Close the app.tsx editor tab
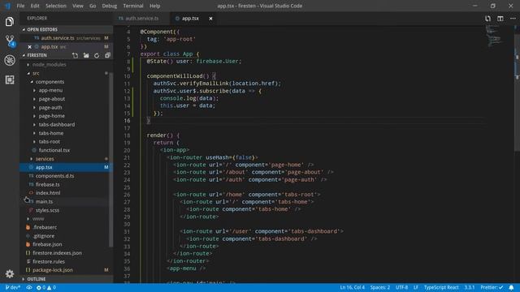Viewport: 520px width, 292px height. [x=210, y=19]
